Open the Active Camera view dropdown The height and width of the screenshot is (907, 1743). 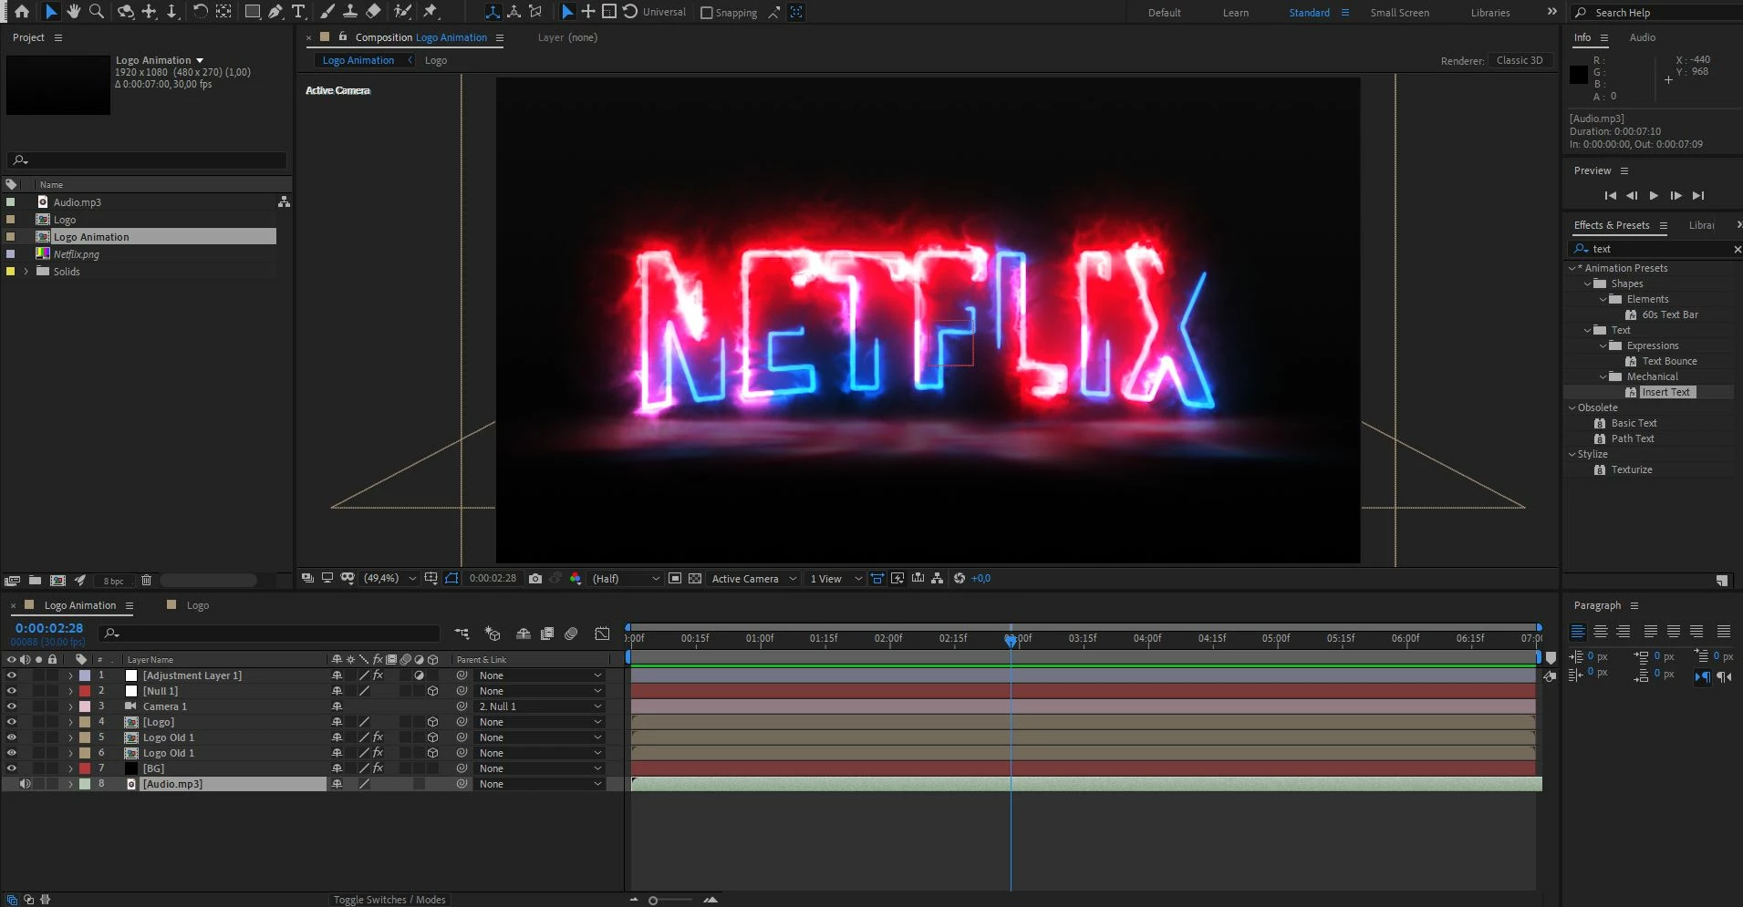(754, 578)
